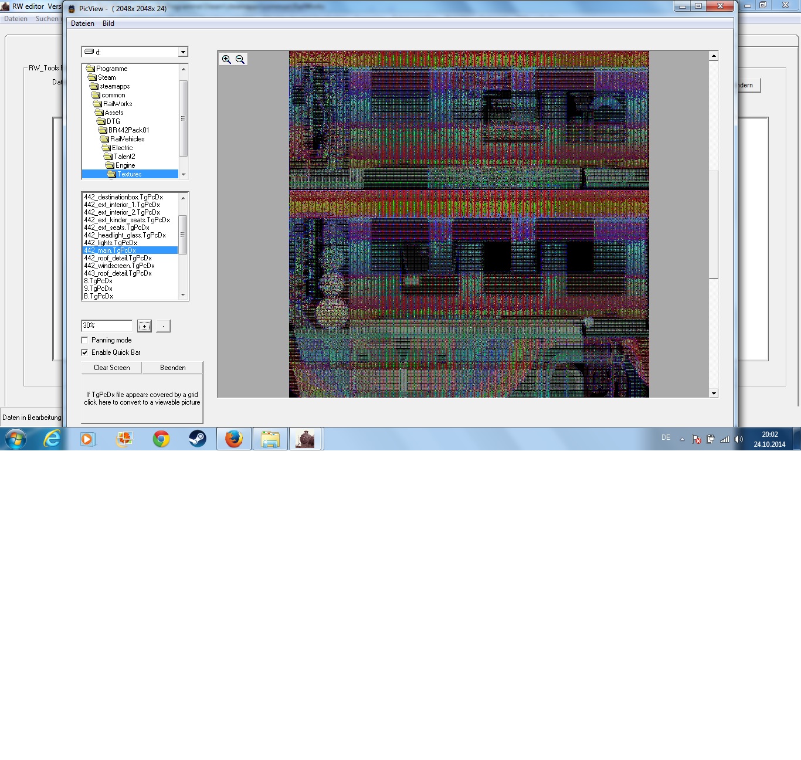Click the plus button beside zoom percentage

tap(144, 326)
